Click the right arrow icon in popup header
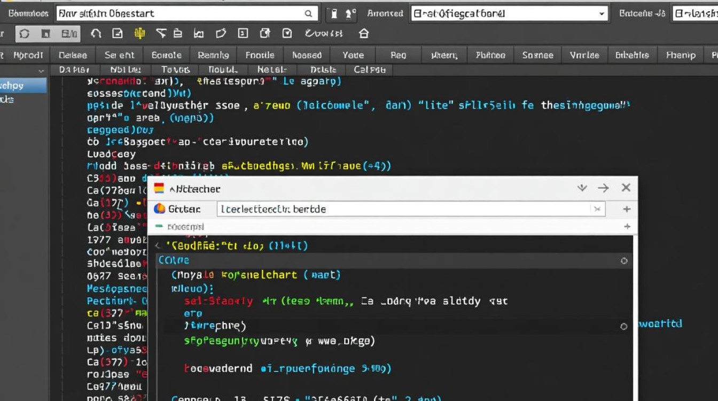Viewport: 718px width, 401px height. tap(603, 188)
